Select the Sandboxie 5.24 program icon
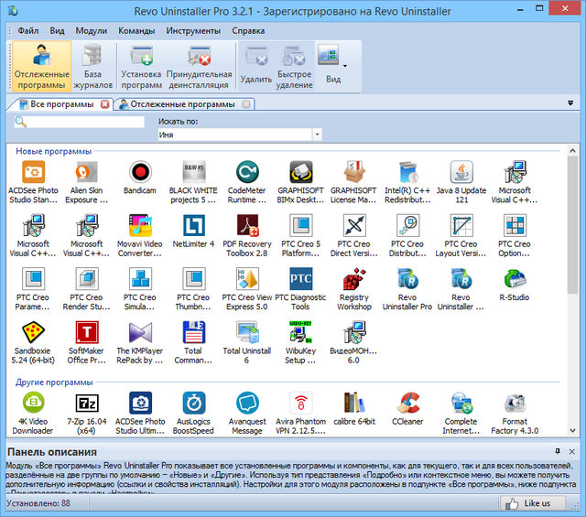Viewport: 586px width, 517px height. pos(33,332)
